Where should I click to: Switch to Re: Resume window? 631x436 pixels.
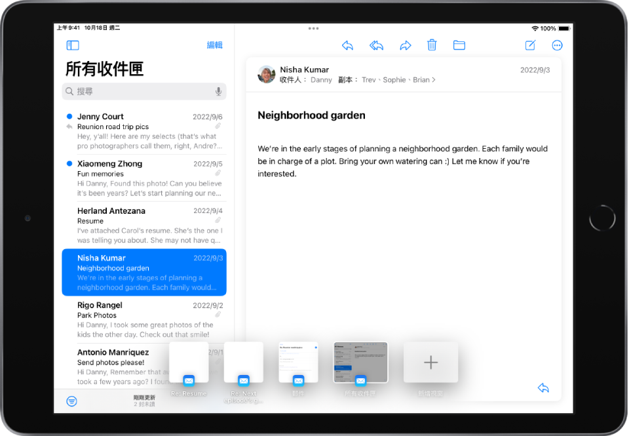(x=189, y=363)
